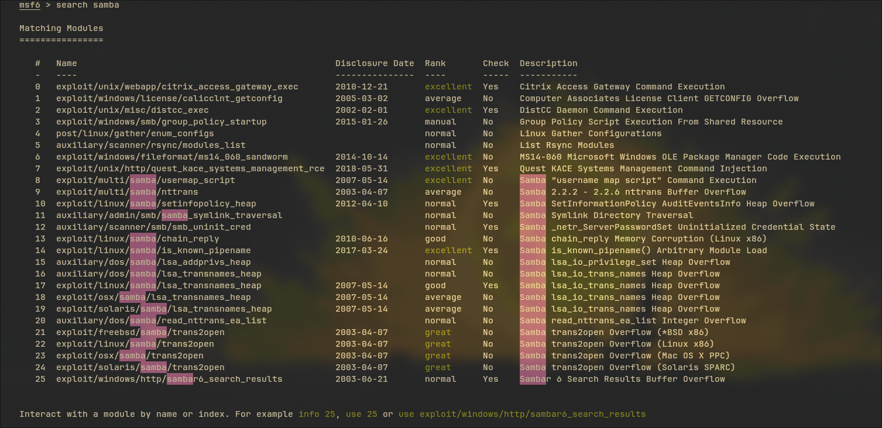Click disclosure date 2010-12-21
The height and width of the screenshot is (428, 882).
[362, 87]
